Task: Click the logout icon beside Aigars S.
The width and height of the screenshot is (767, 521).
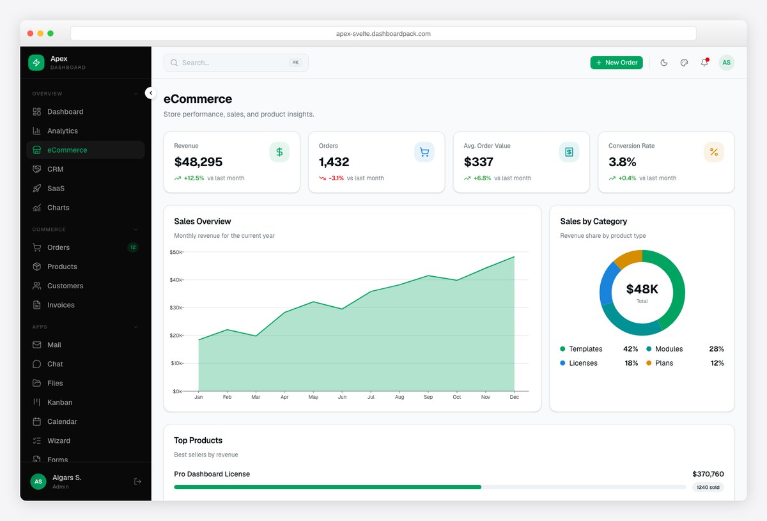Action: coord(137,481)
